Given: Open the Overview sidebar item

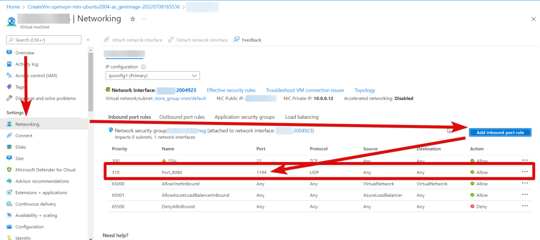Looking at the screenshot, I should 25,53.
